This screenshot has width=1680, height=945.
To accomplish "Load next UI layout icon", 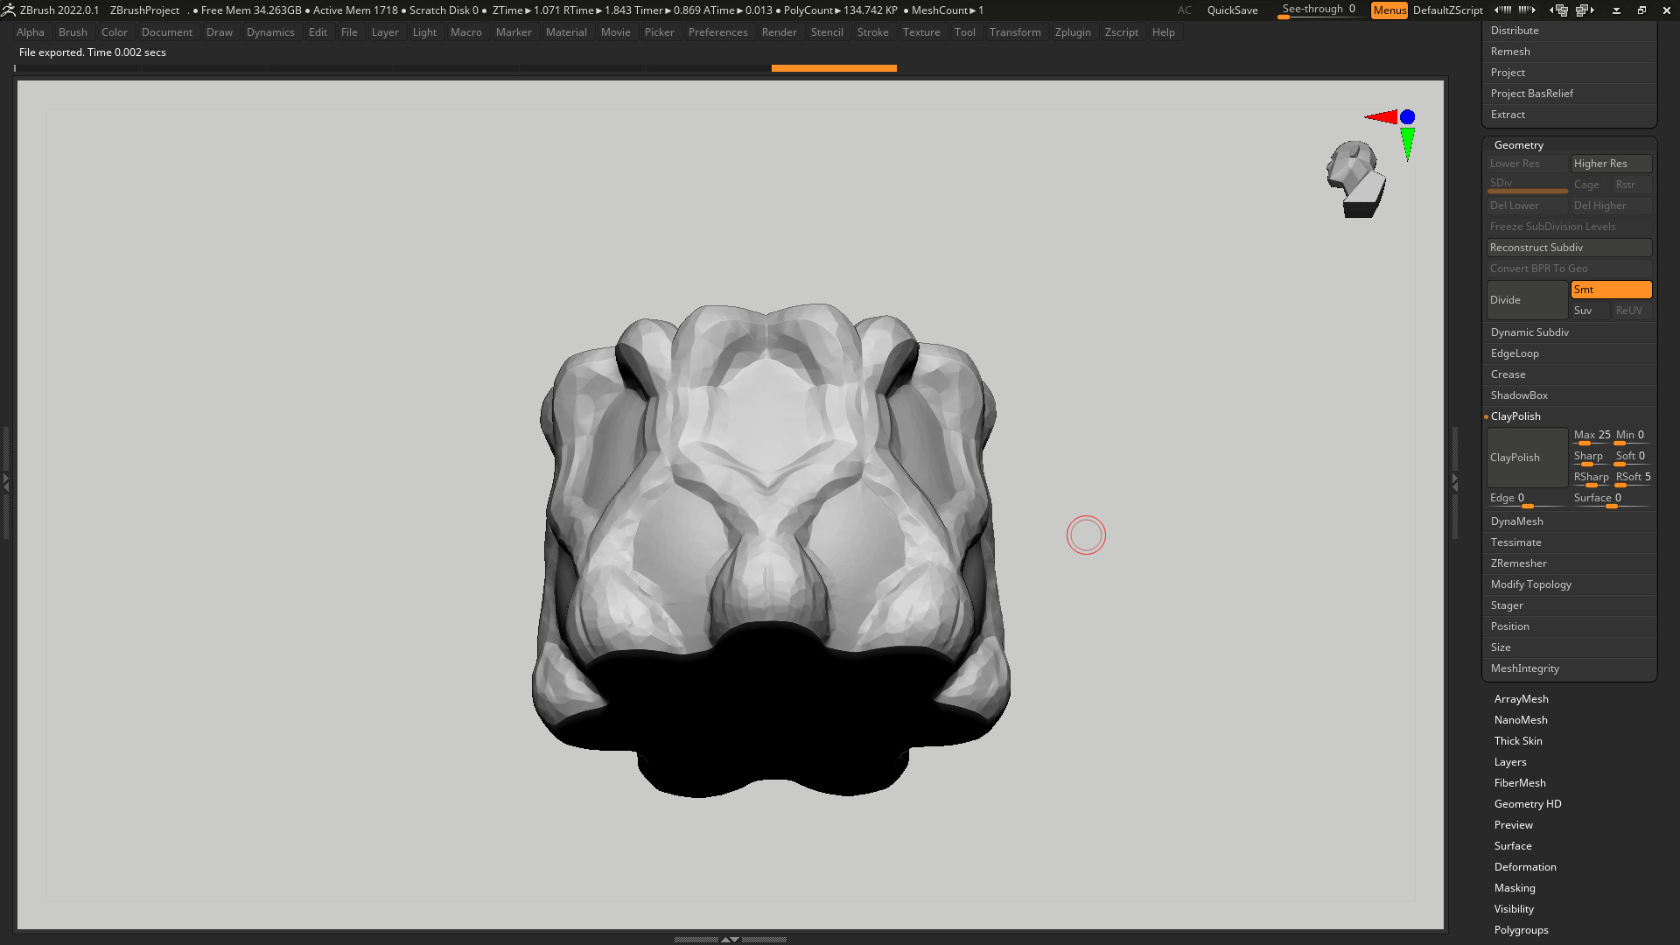I will [x=1585, y=10].
